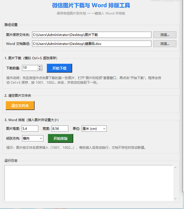Click inside the 运行日志 log text area

89,183
